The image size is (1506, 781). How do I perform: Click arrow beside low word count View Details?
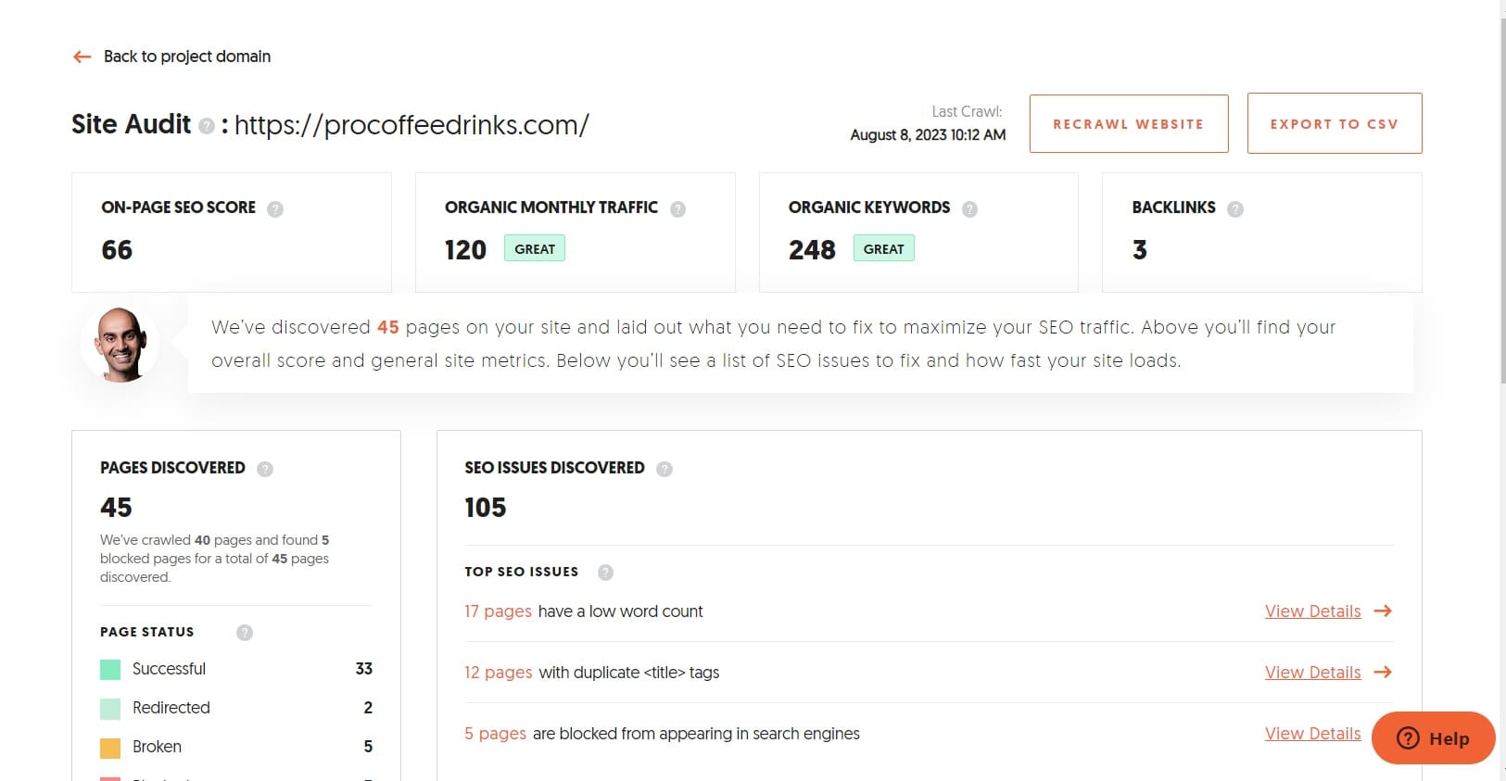1383,611
